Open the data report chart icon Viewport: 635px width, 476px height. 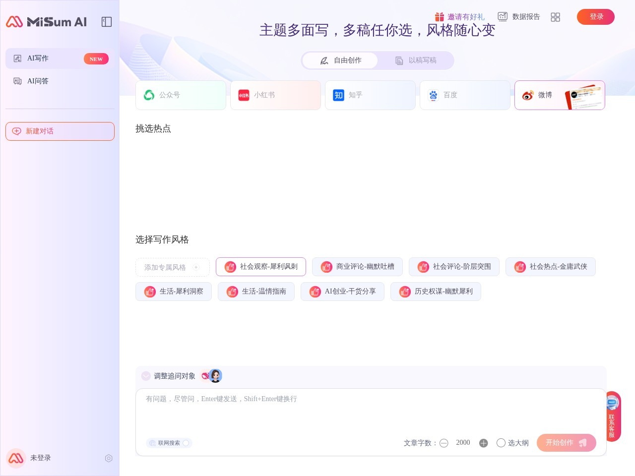[x=503, y=16]
